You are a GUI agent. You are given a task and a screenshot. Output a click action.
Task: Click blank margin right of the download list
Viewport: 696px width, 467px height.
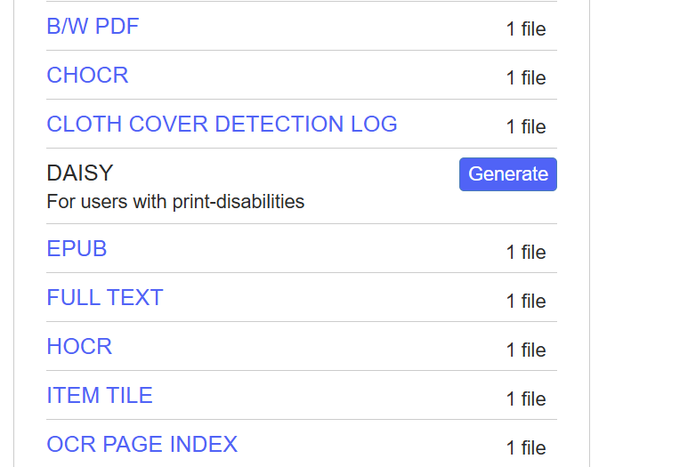643,233
